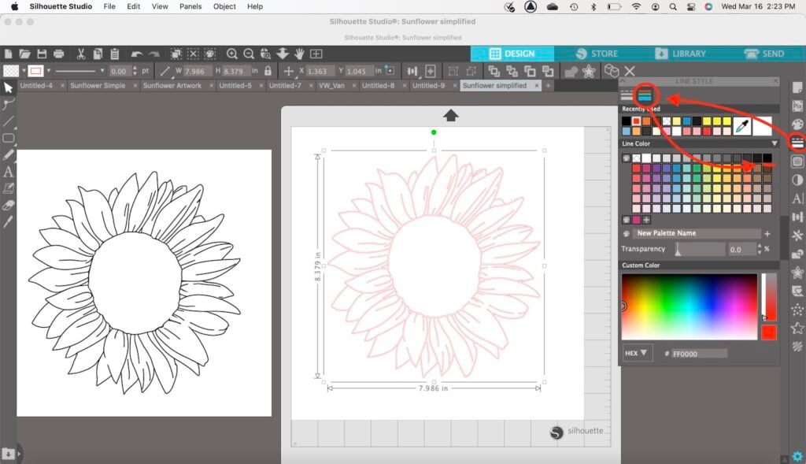Adjust line thickness stepper
The image size is (806, 464).
coord(135,71)
